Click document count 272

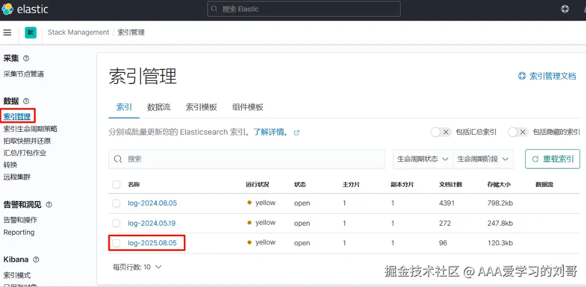click(445, 224)
